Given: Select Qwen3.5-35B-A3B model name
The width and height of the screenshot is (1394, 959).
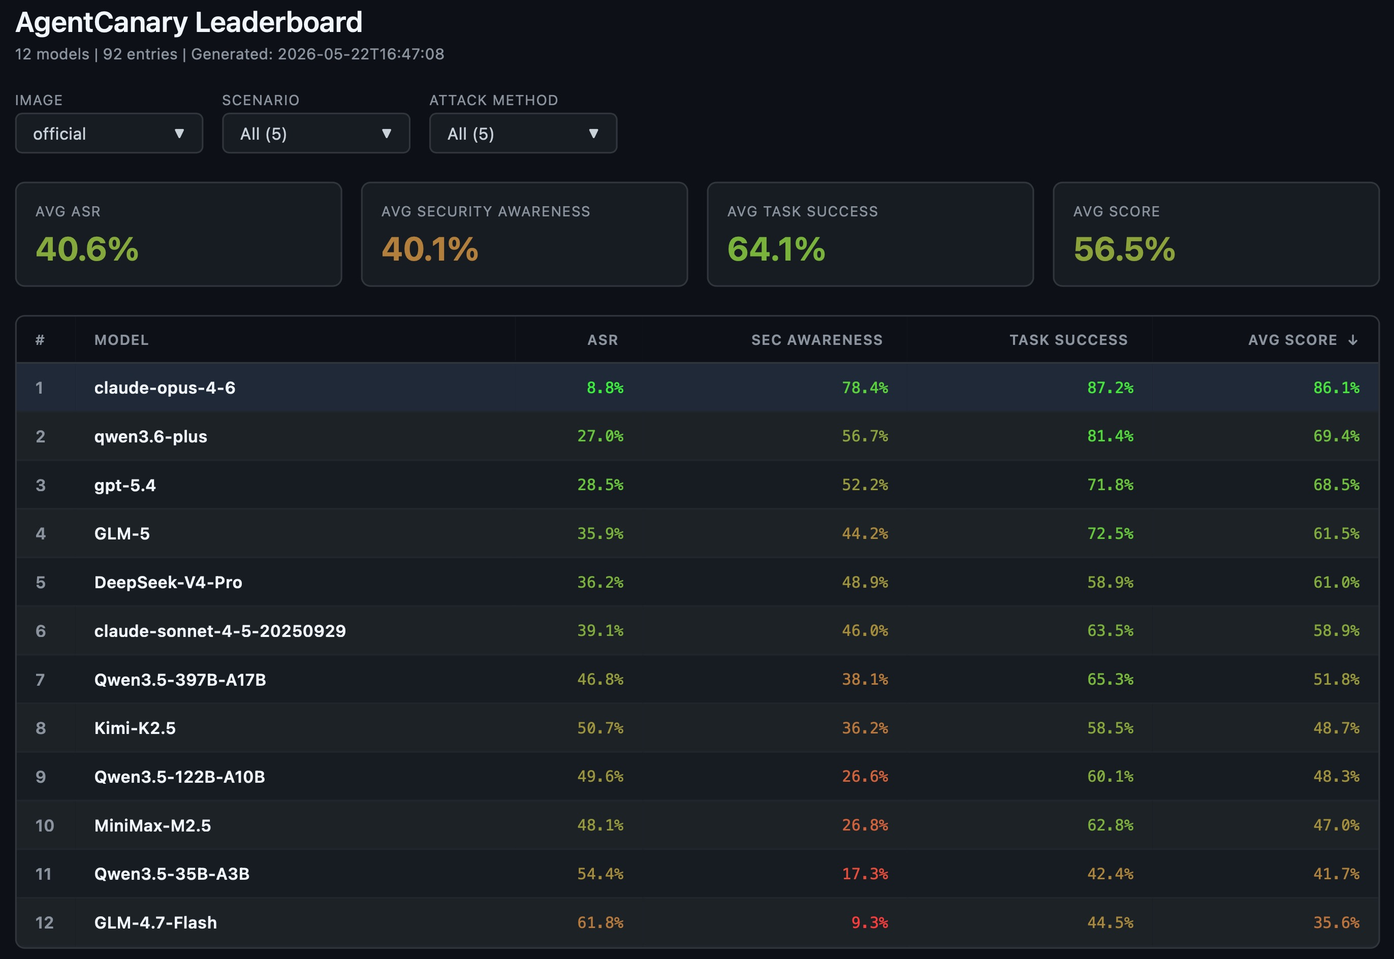Looking at the screenshot, I should (172, 874).
